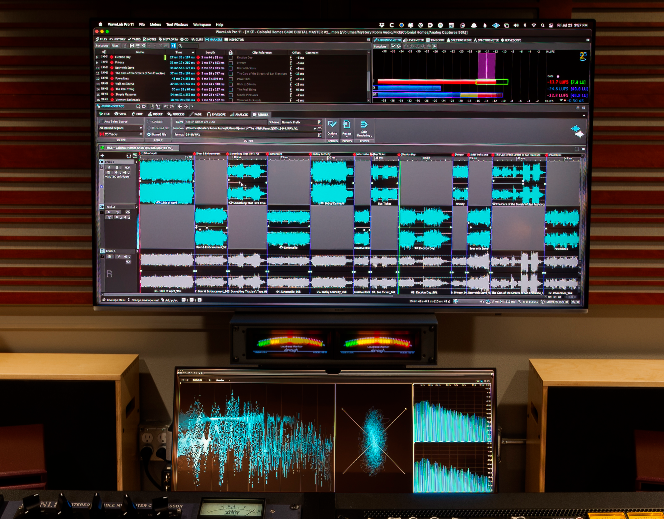Click the speaker column header in markers list
Screen dimensions: 664x519
point(104,52)
